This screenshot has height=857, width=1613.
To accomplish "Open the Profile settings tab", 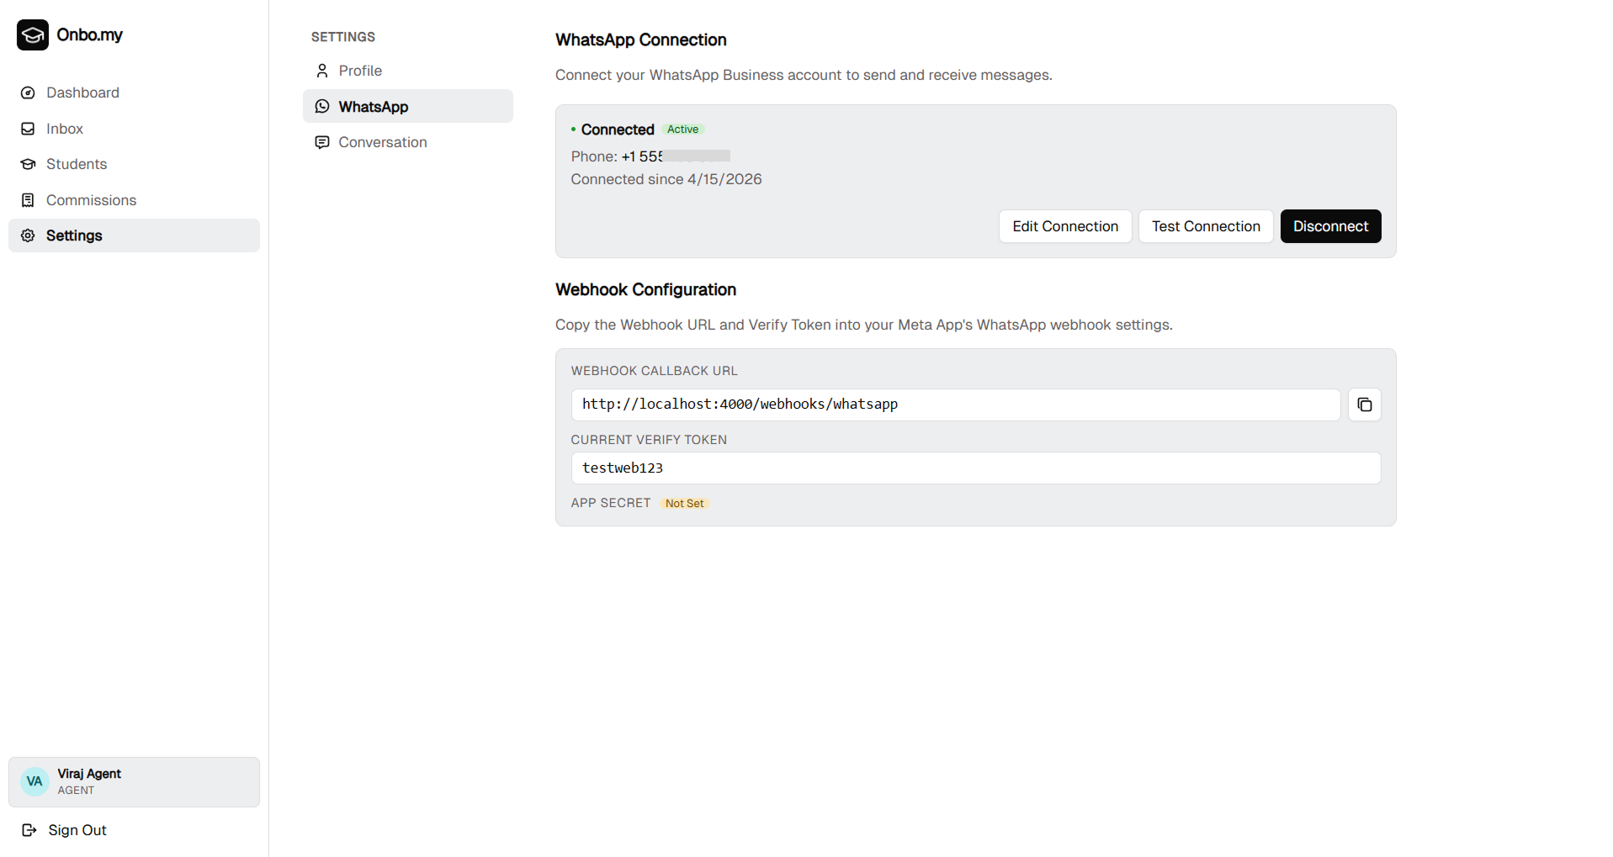I will 407,71.
